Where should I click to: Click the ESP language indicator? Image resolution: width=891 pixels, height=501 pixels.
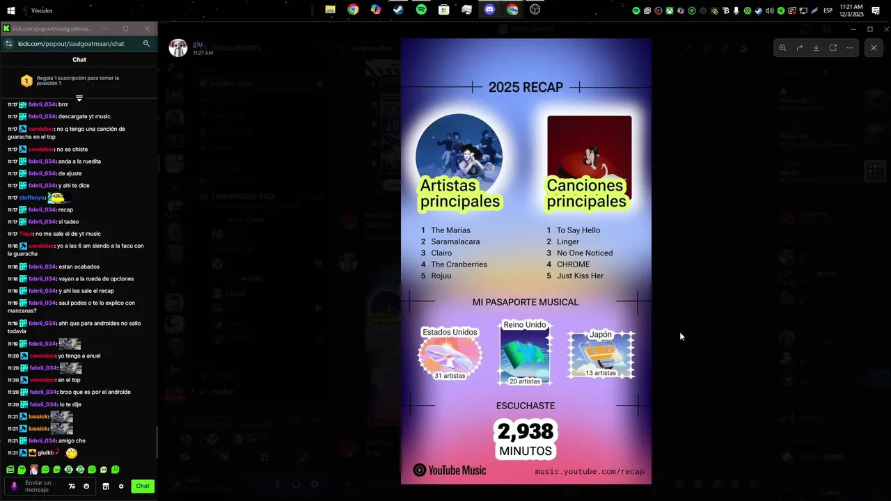click(828, 10)
